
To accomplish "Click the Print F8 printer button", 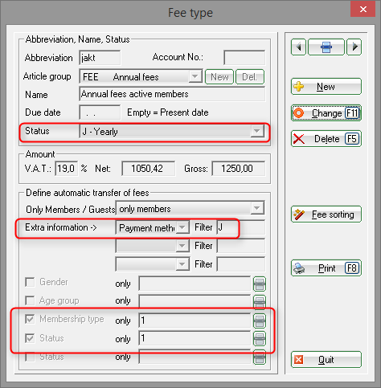I will coord(326,268).
